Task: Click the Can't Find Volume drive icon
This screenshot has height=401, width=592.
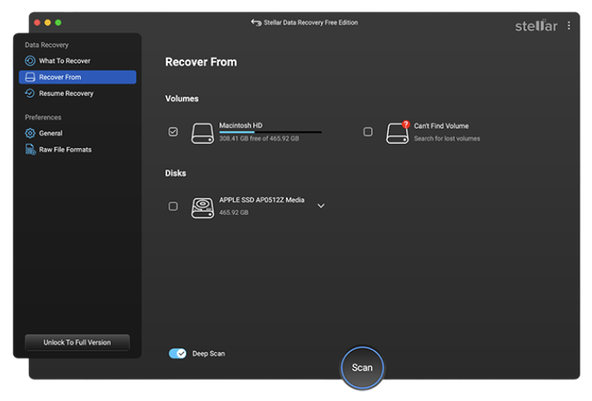Action: [398, 132]
